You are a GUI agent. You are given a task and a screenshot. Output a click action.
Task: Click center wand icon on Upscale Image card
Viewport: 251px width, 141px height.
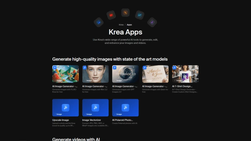[65, 108]
